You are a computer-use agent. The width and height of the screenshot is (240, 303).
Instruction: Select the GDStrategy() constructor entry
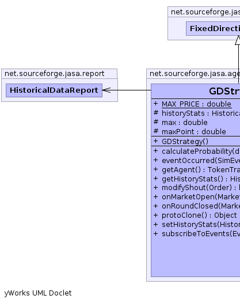tap(185, 142)
